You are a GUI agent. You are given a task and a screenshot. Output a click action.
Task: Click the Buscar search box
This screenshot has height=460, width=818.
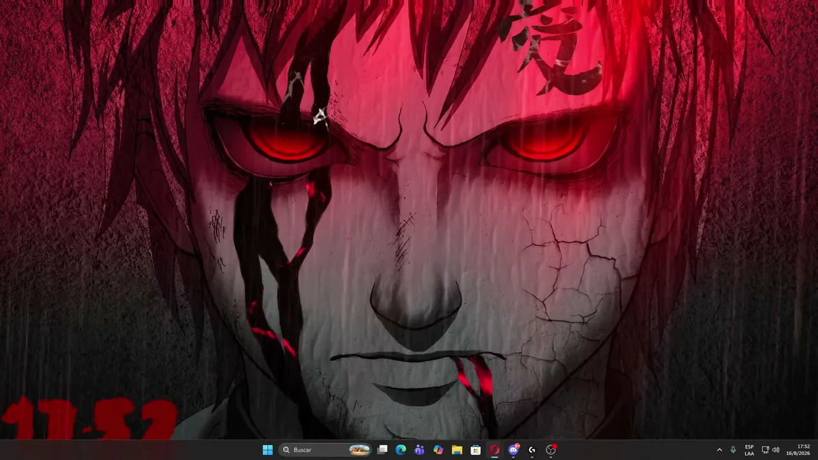(x=326, y=450)
